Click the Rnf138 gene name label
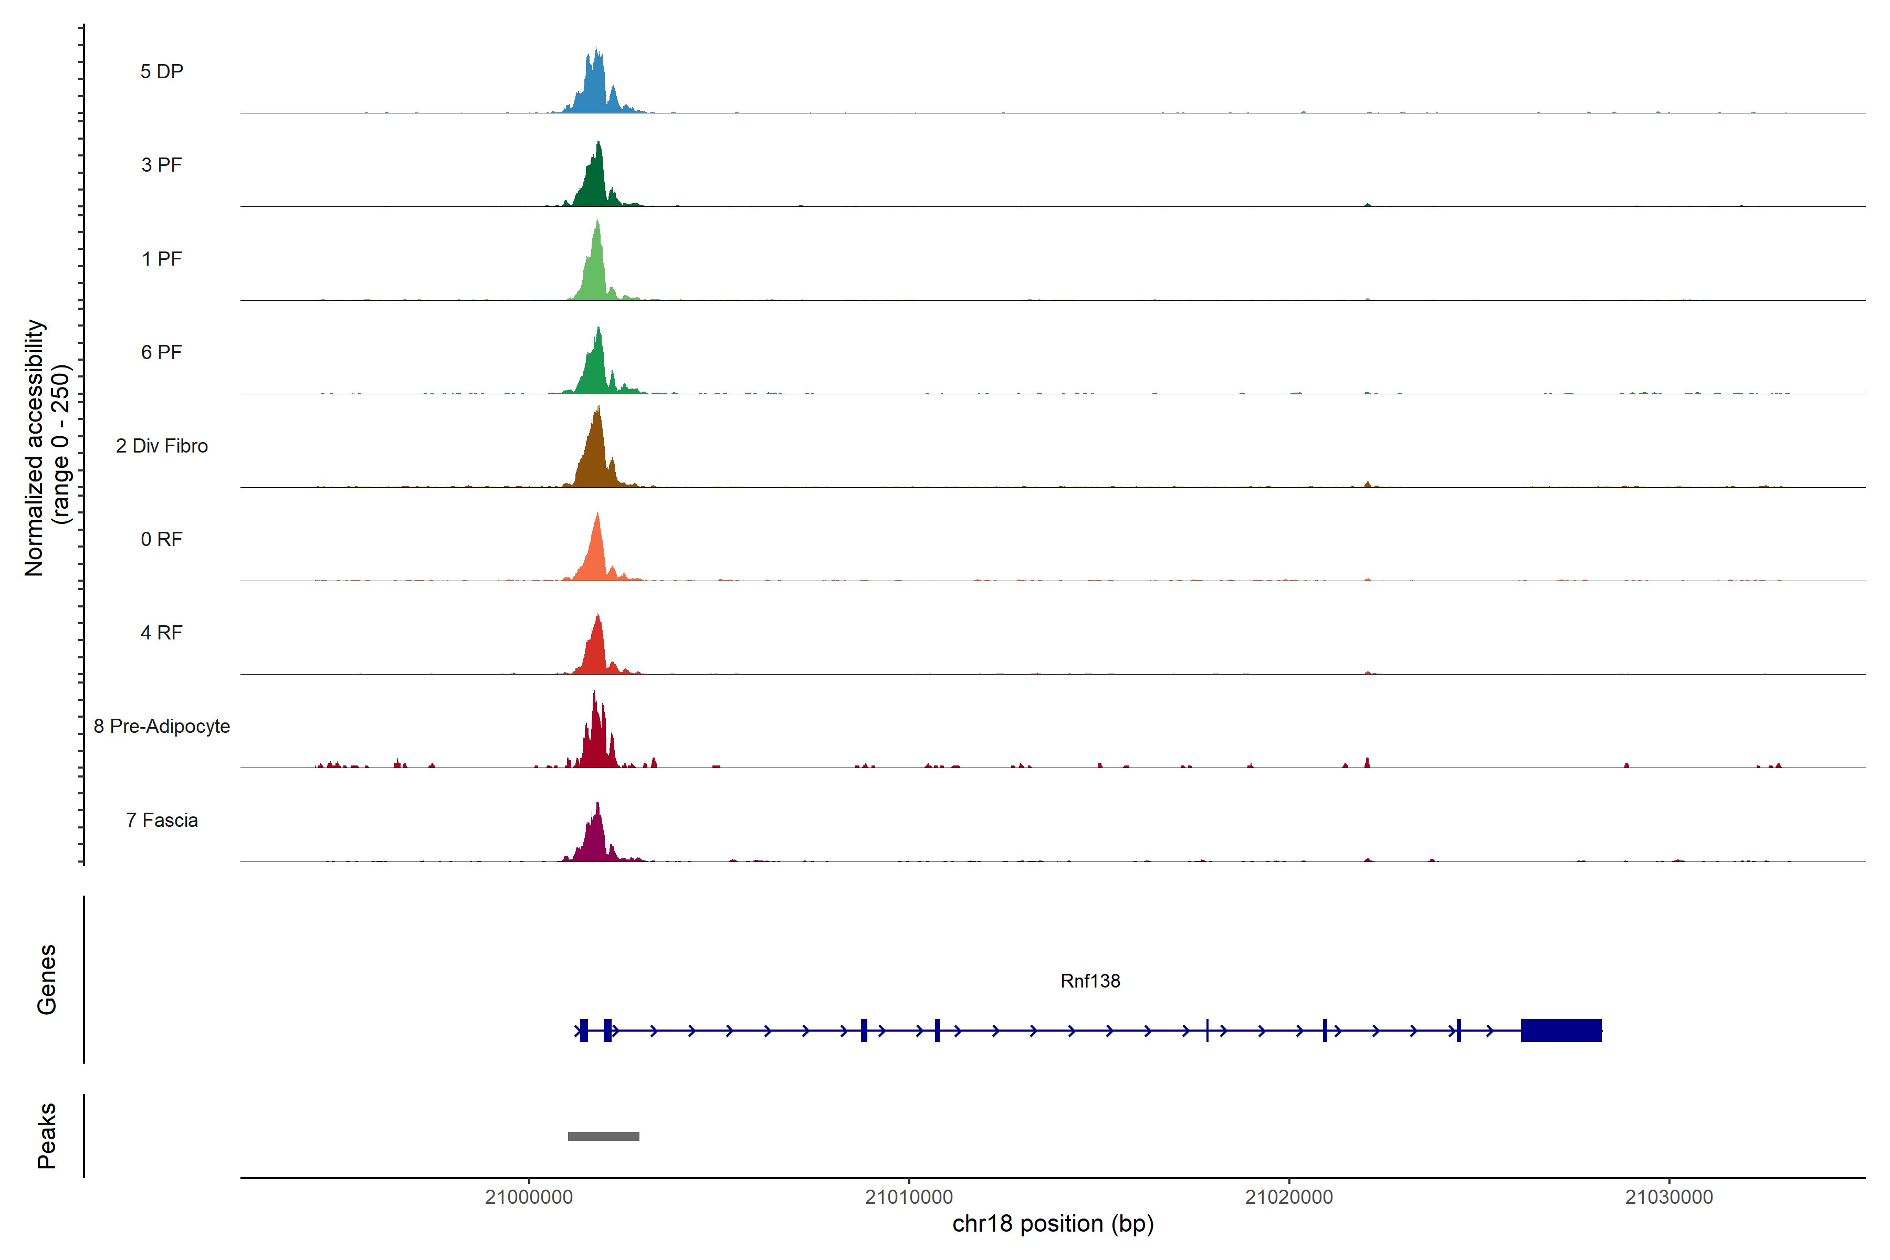 coord(1090,981)
